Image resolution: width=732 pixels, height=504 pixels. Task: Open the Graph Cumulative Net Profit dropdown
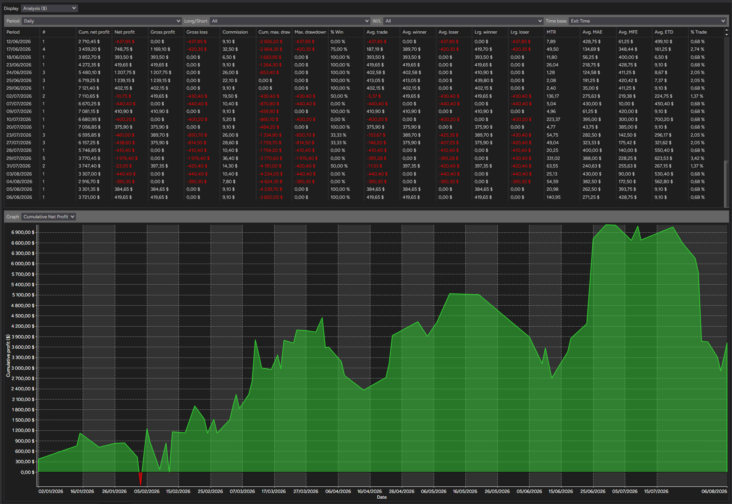[x=49, y=217]
